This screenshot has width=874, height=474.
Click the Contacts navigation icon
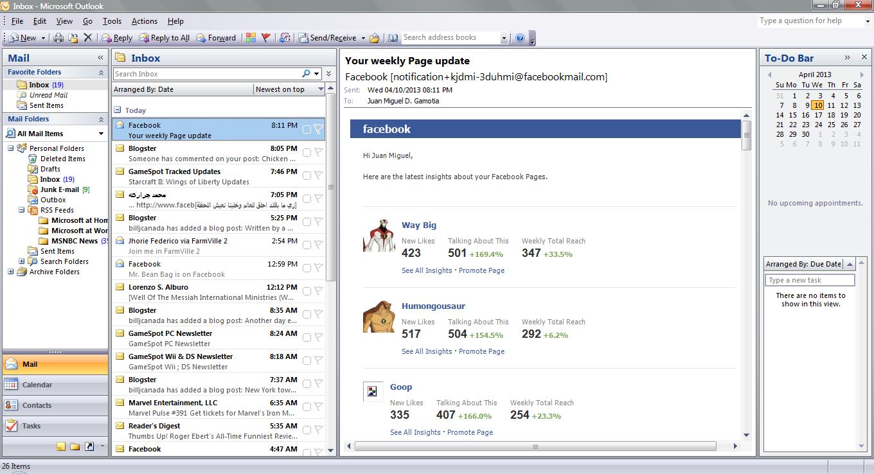point(11,405)
